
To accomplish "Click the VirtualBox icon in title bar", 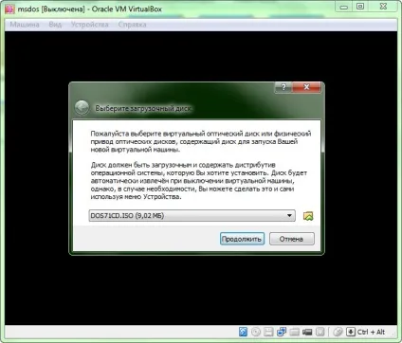I will [9, 9].
